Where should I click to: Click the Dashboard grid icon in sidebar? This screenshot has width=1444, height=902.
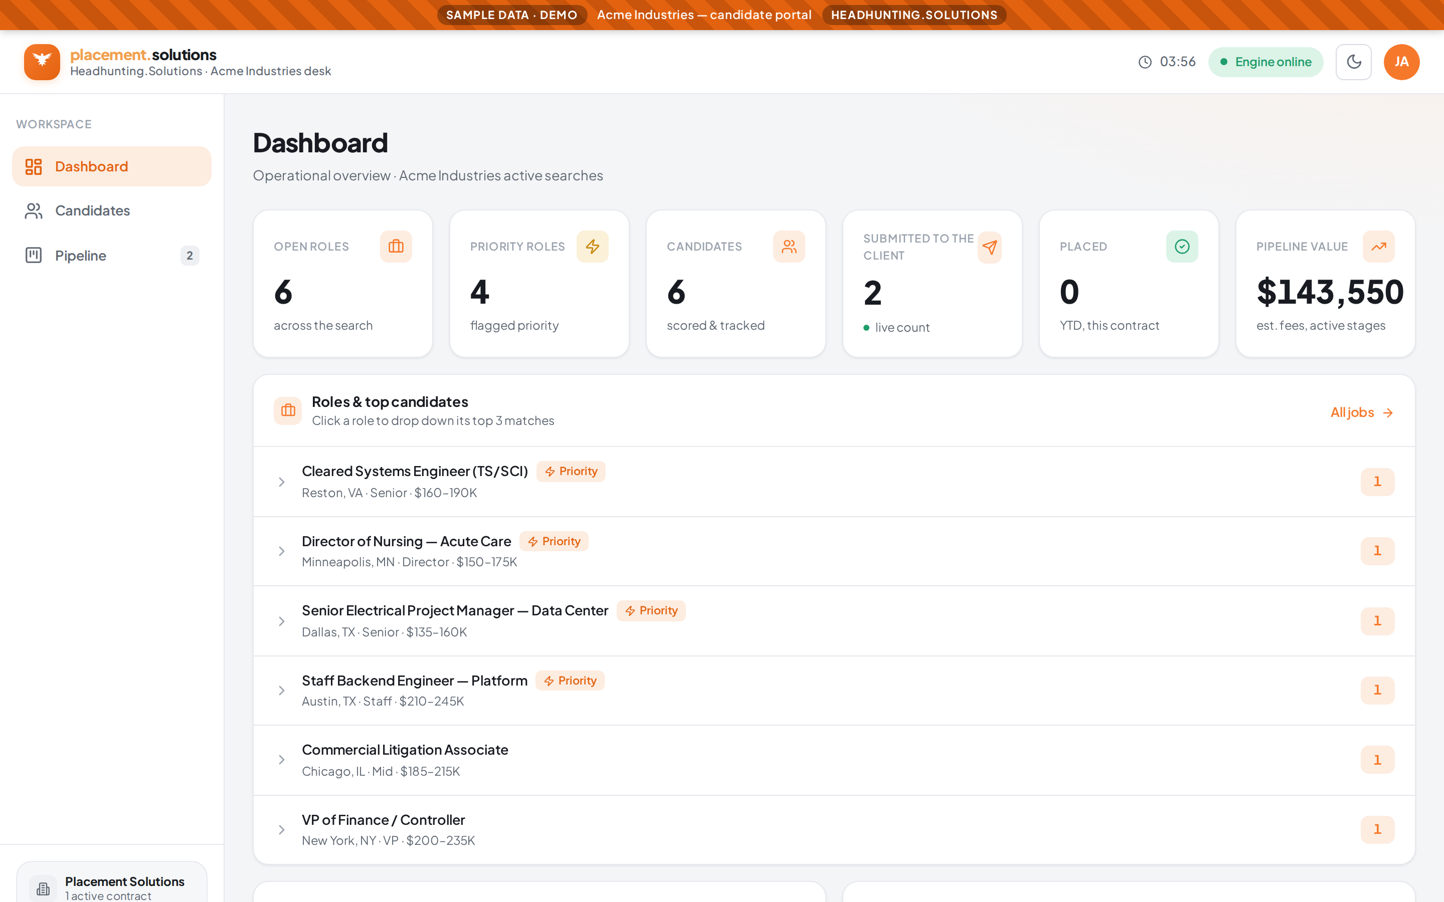point(34,166)
